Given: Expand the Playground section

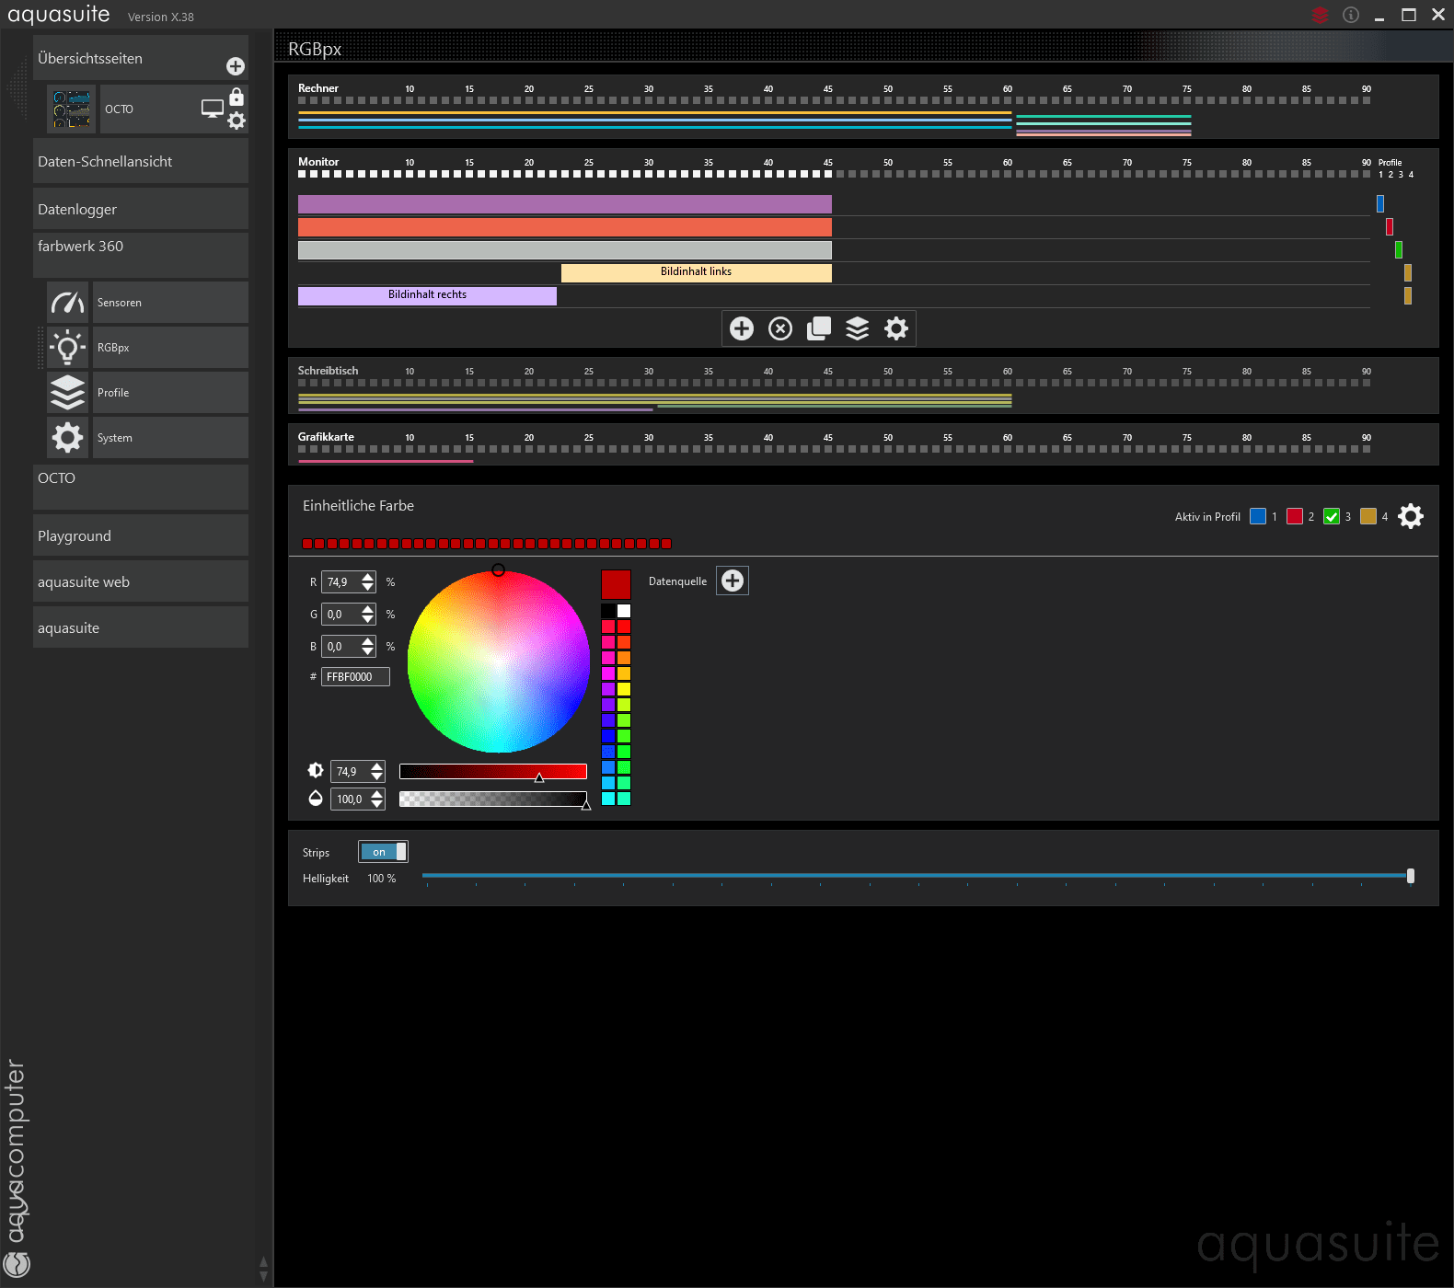Looking at the screenshot, I should pos(141,535).
